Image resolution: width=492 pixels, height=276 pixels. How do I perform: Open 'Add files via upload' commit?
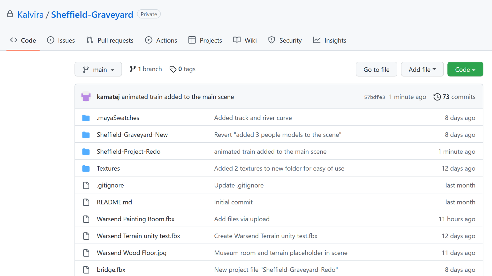pos(242,219)
